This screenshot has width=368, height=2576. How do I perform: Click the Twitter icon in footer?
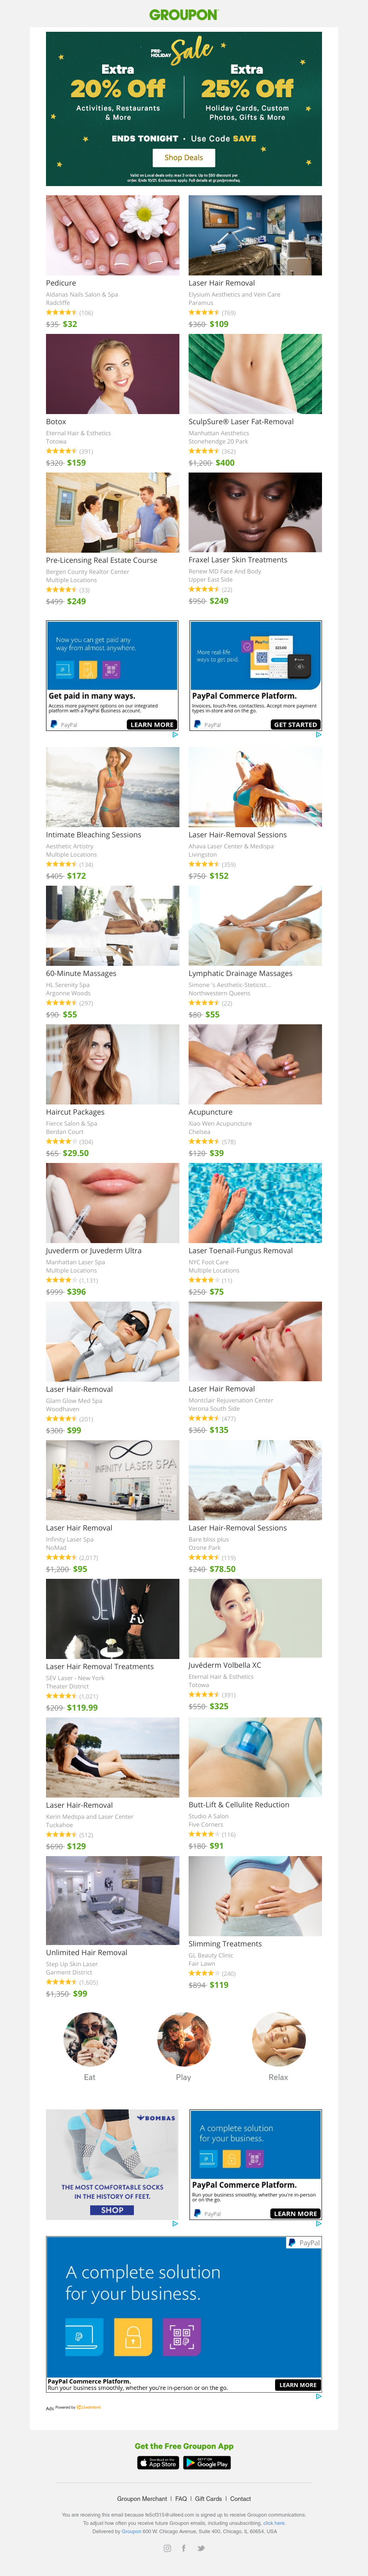pos(201,2548)
